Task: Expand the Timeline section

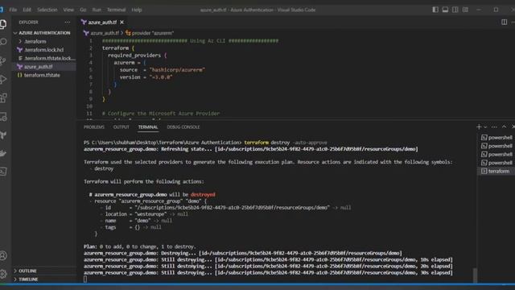Action: tap(44, 280)
